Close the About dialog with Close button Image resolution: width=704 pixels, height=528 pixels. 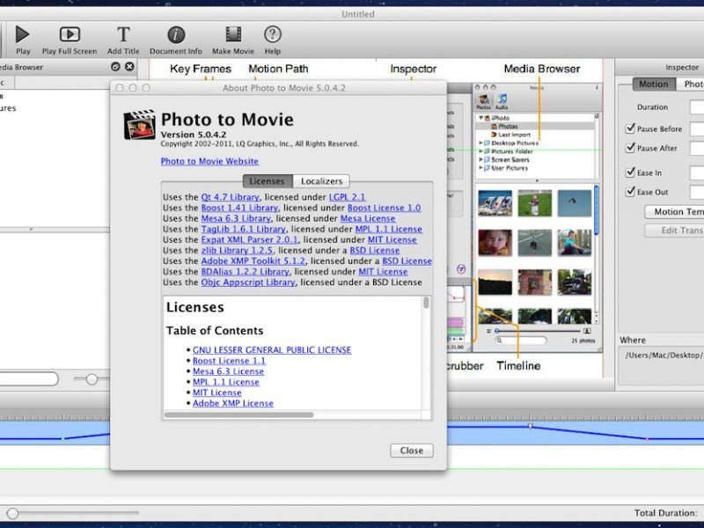(411, 451)
